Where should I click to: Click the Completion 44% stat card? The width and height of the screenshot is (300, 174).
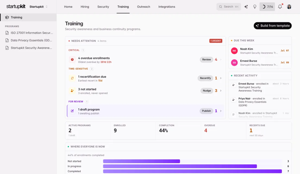[178, 130]
